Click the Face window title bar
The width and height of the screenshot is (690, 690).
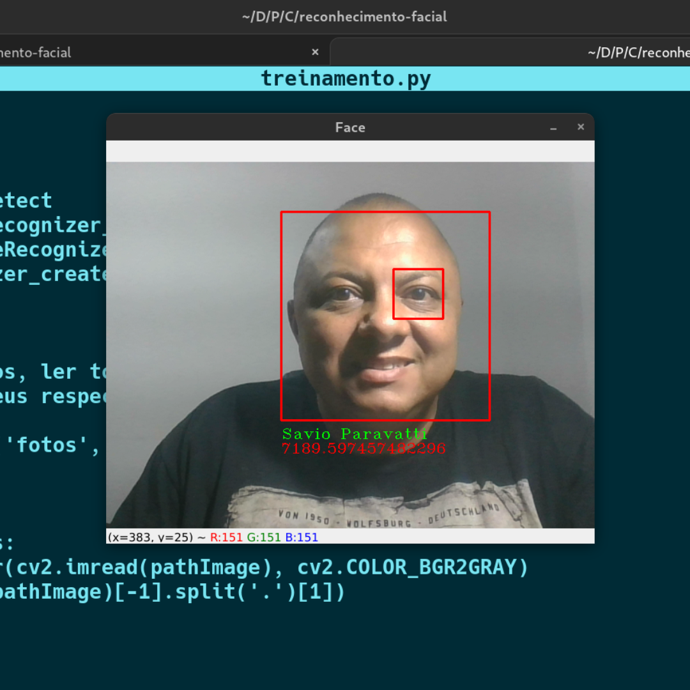coord(350,127)
